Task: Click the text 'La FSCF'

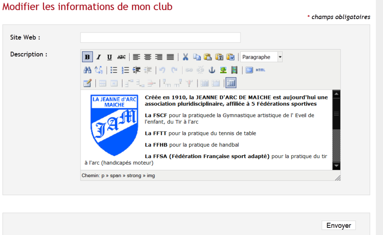Action: (156, 115)
